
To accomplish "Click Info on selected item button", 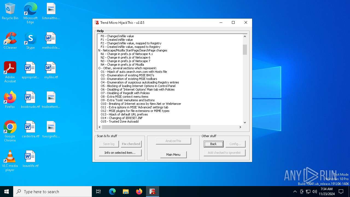I will (120, 153).
